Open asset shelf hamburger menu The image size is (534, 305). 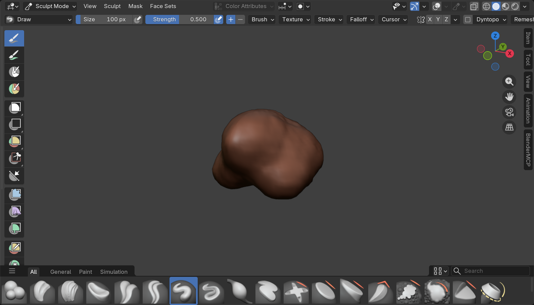pyautogui.click(x=12, y=271)
